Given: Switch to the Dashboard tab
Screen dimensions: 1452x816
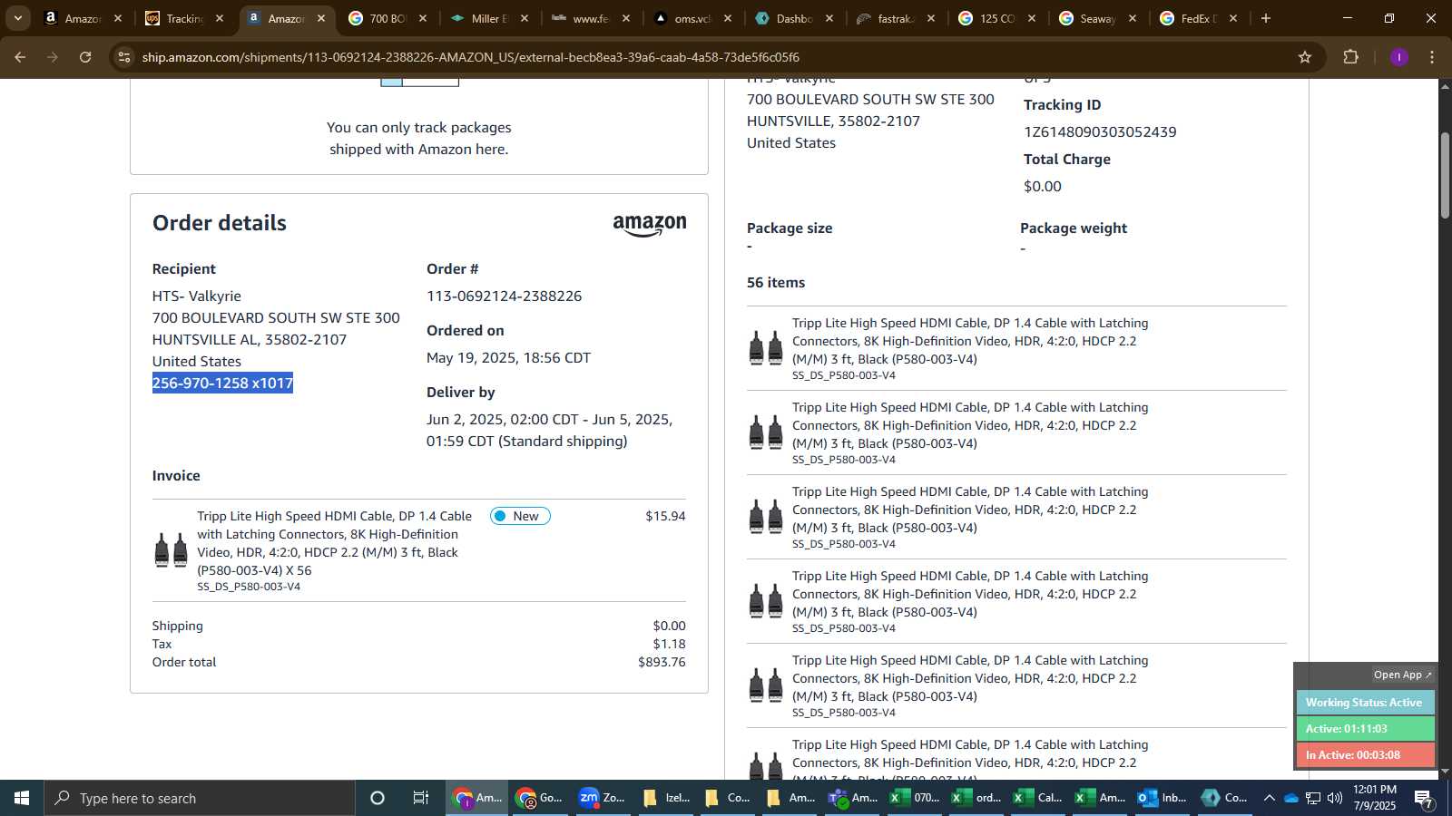Looking at the screenshot, I should (794, 18).
